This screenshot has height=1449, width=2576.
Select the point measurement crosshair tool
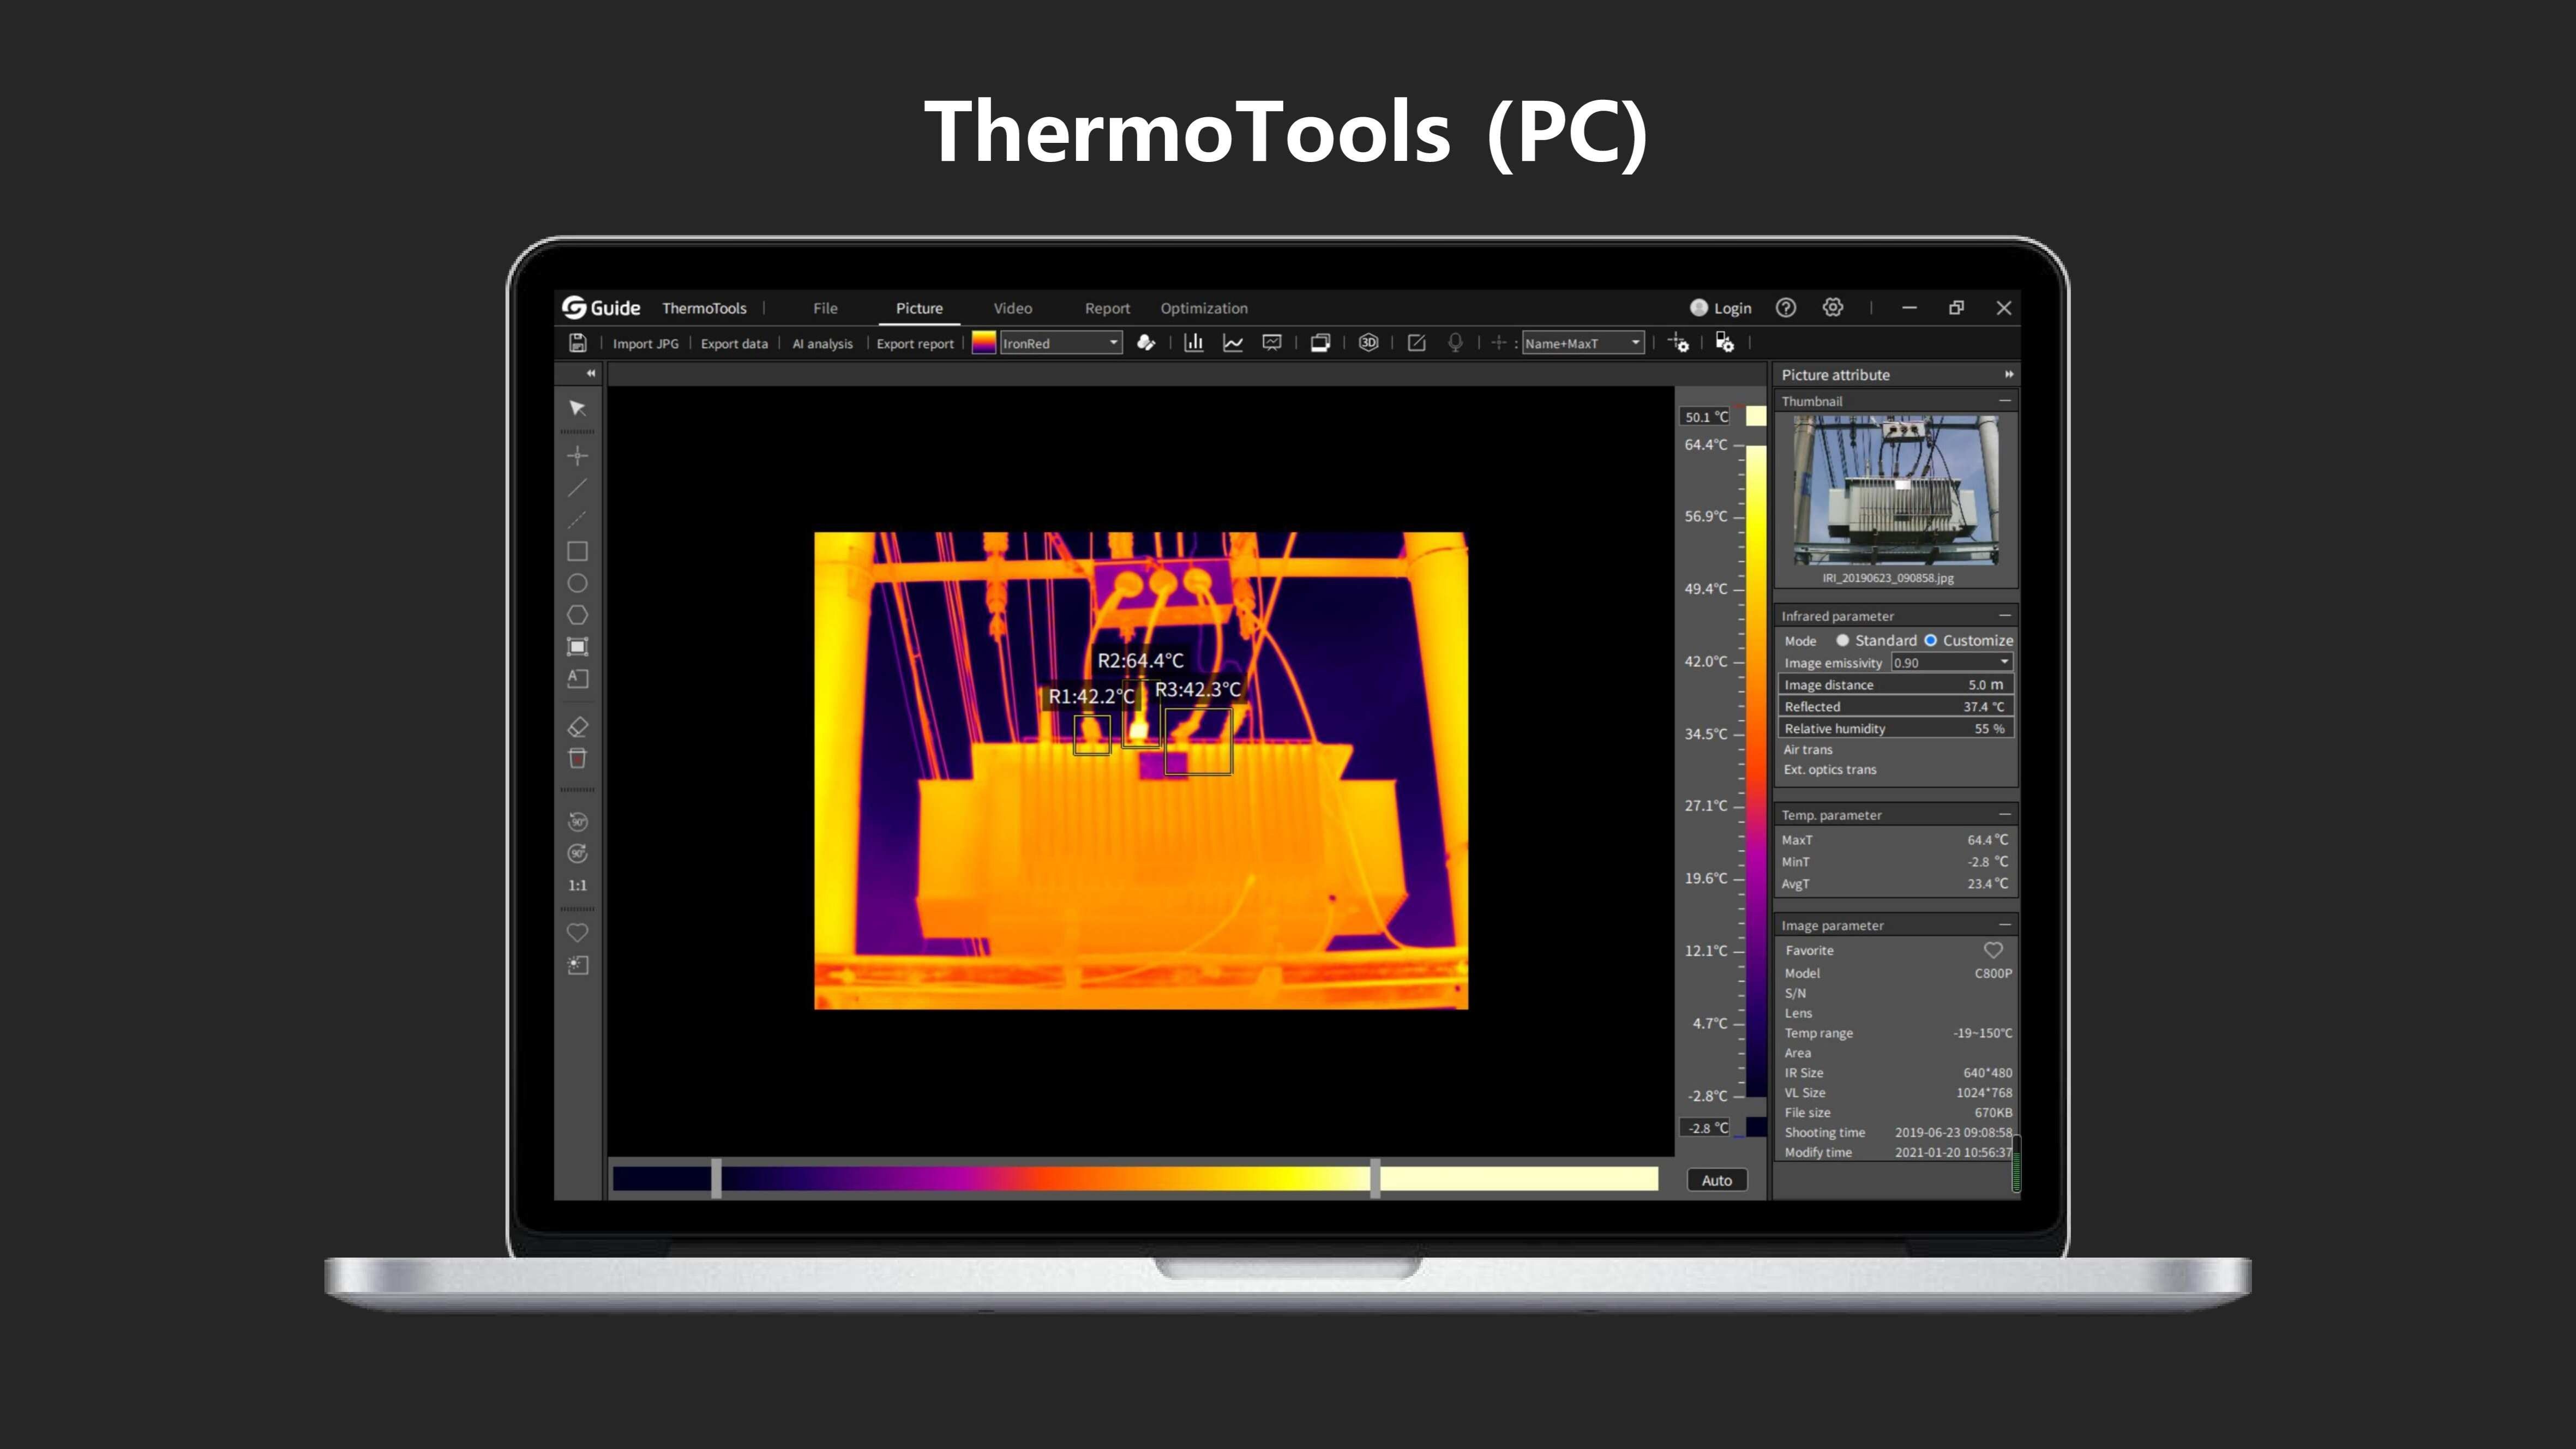577,456
